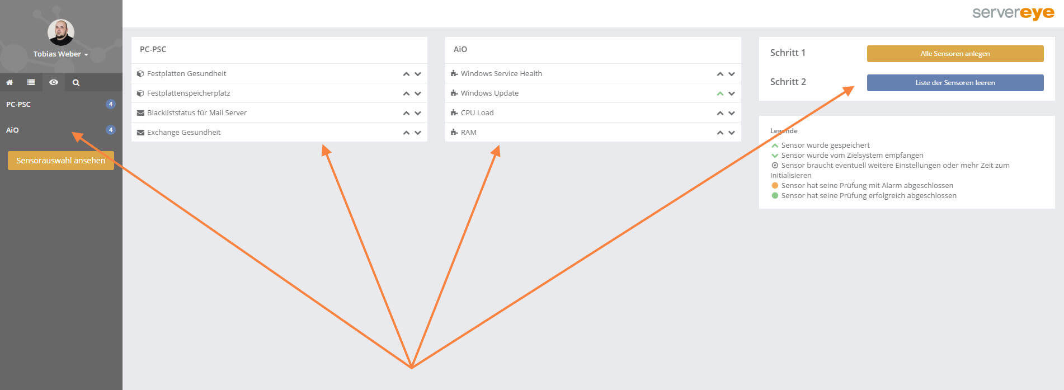The width and height of the screenshot is (1064, 390).
Task: Select AiO in the sidebar
Action: tap(12, 130)
